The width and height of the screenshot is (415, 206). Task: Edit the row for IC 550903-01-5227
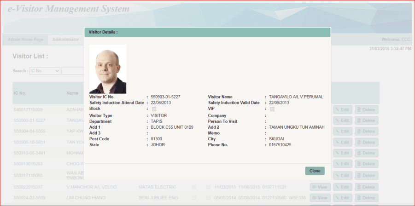tap(343, 120)
